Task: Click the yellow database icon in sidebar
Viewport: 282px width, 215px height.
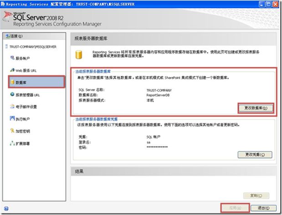Action: pos(12,82)
